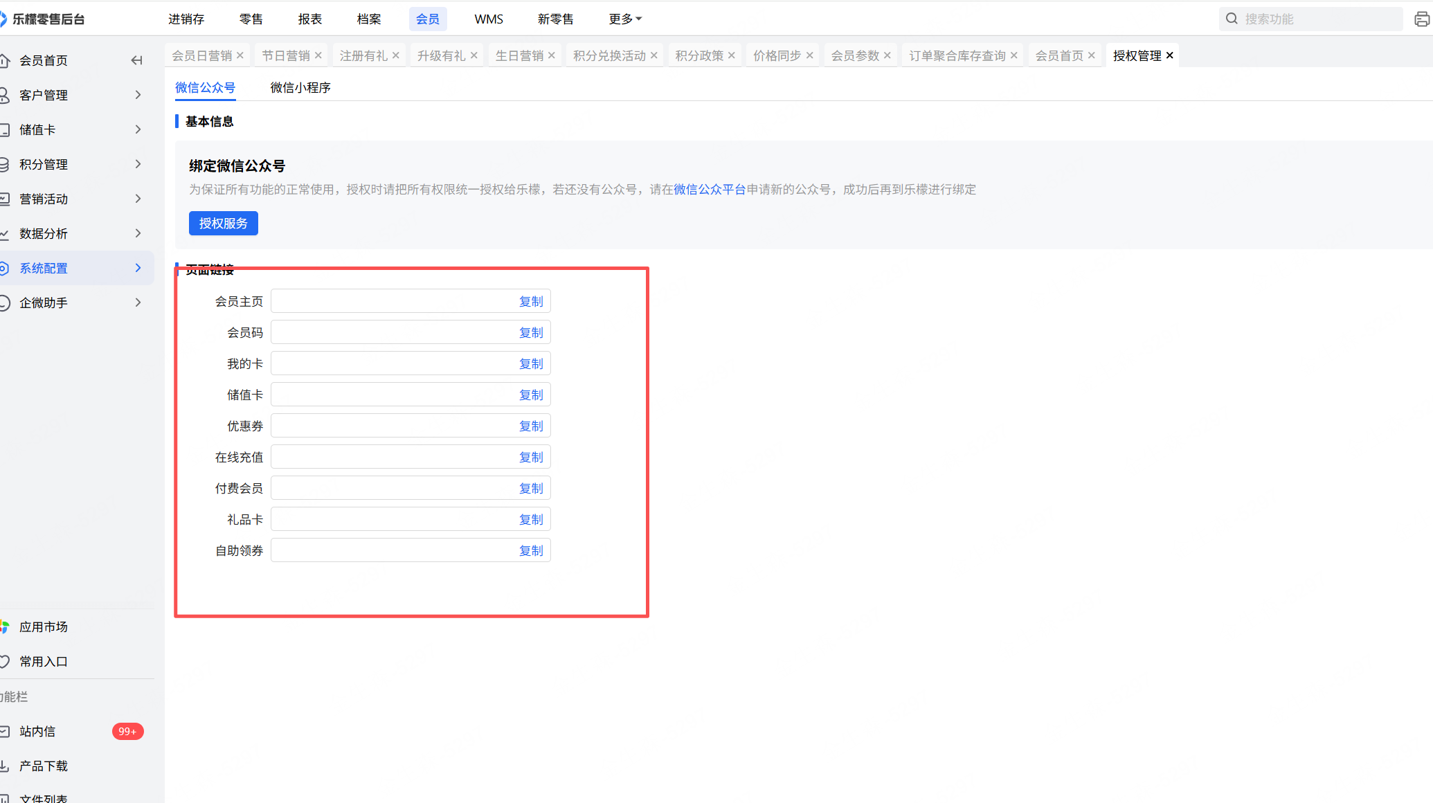The image size is (1433, 803).
Task: Open the 更多 dropdown in top menu
Action: click(x=624, y=19)
